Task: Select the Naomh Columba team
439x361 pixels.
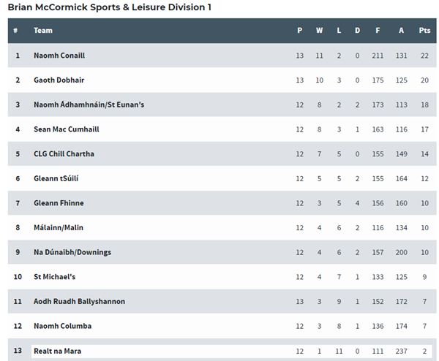Action: coord(62,326)
